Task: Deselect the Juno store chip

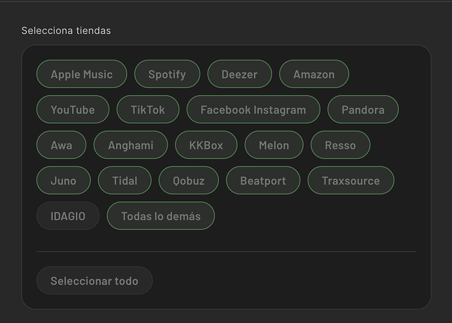Action: (64, 180)
